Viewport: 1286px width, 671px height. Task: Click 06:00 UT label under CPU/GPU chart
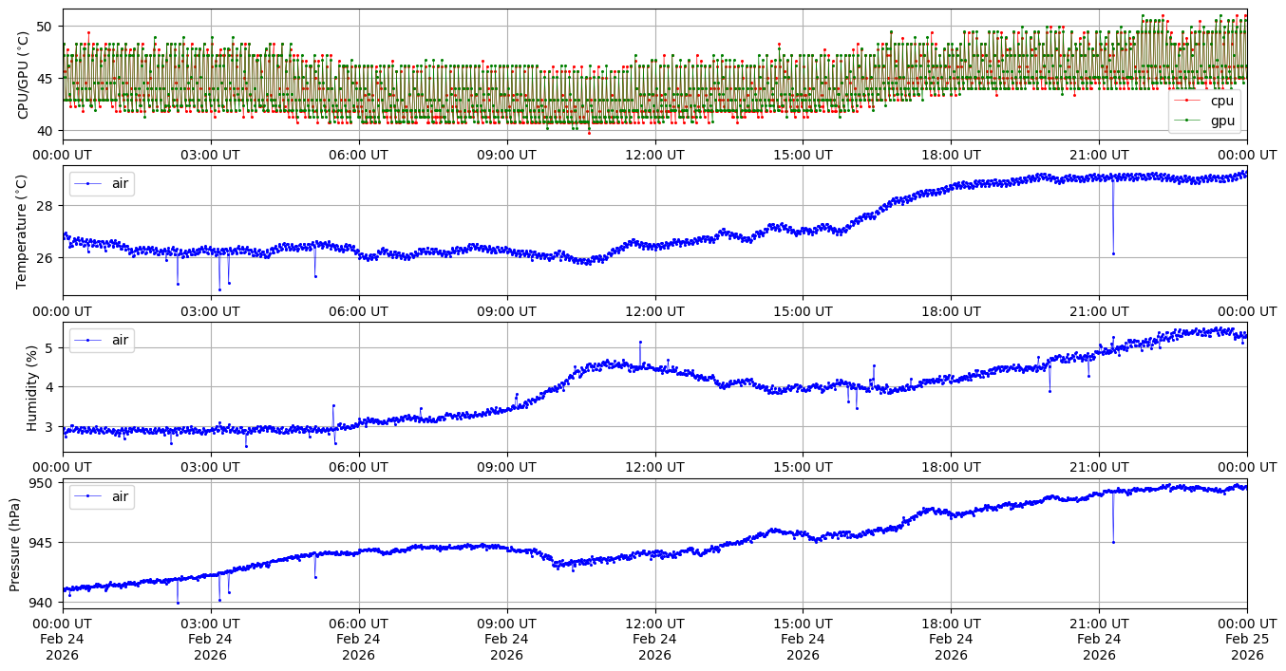pyautogui.click(x=358, y=155)
